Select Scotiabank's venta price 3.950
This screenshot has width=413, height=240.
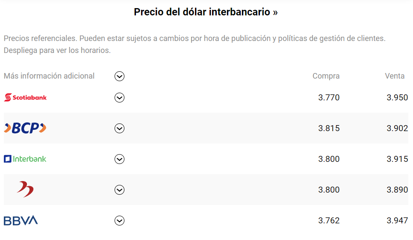click(397, 97)
